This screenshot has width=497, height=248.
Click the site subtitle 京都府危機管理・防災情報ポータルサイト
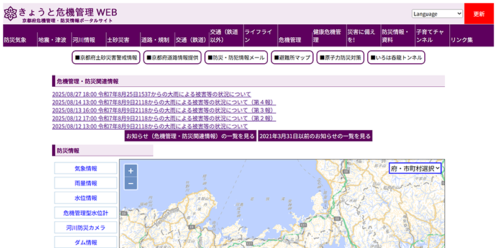(x=67, y=20)
